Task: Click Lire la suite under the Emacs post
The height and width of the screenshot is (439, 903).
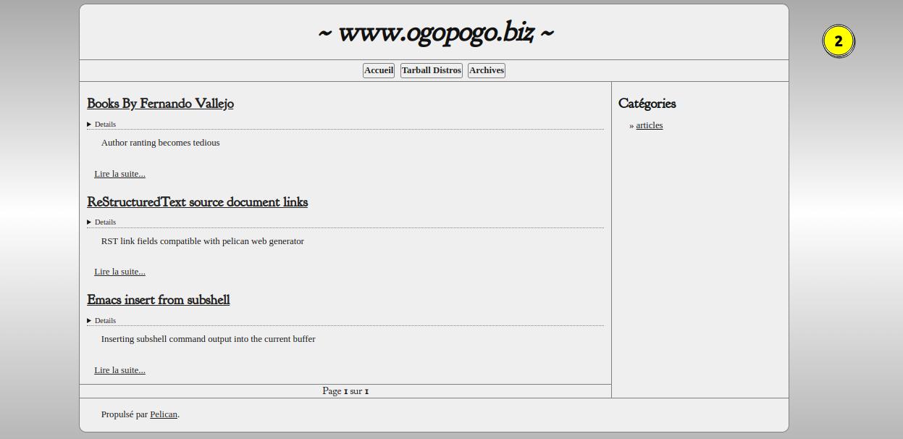Action: point(119,370)
